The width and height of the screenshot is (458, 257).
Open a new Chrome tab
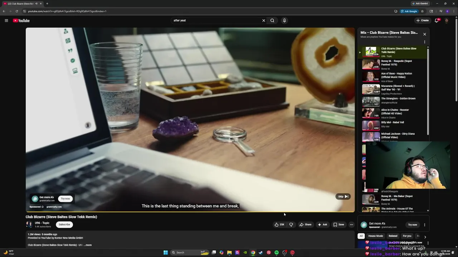point(47,4)
